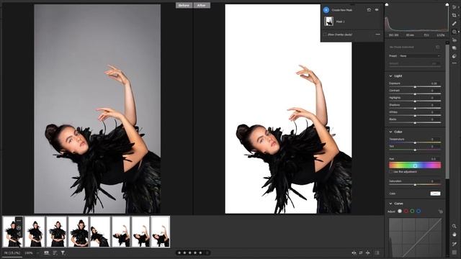This screenshot has width=461, height=259.
Task: Set the rating to five stars
Action: click(x=200, y=253)
